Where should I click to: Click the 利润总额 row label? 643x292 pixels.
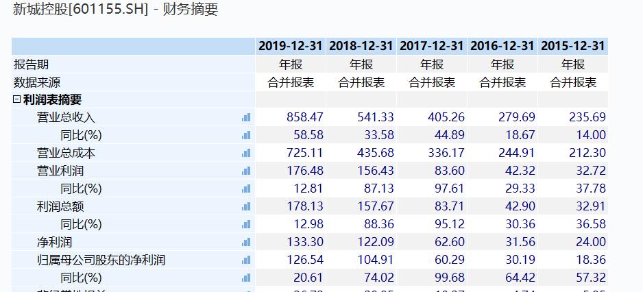click(60, 206)
